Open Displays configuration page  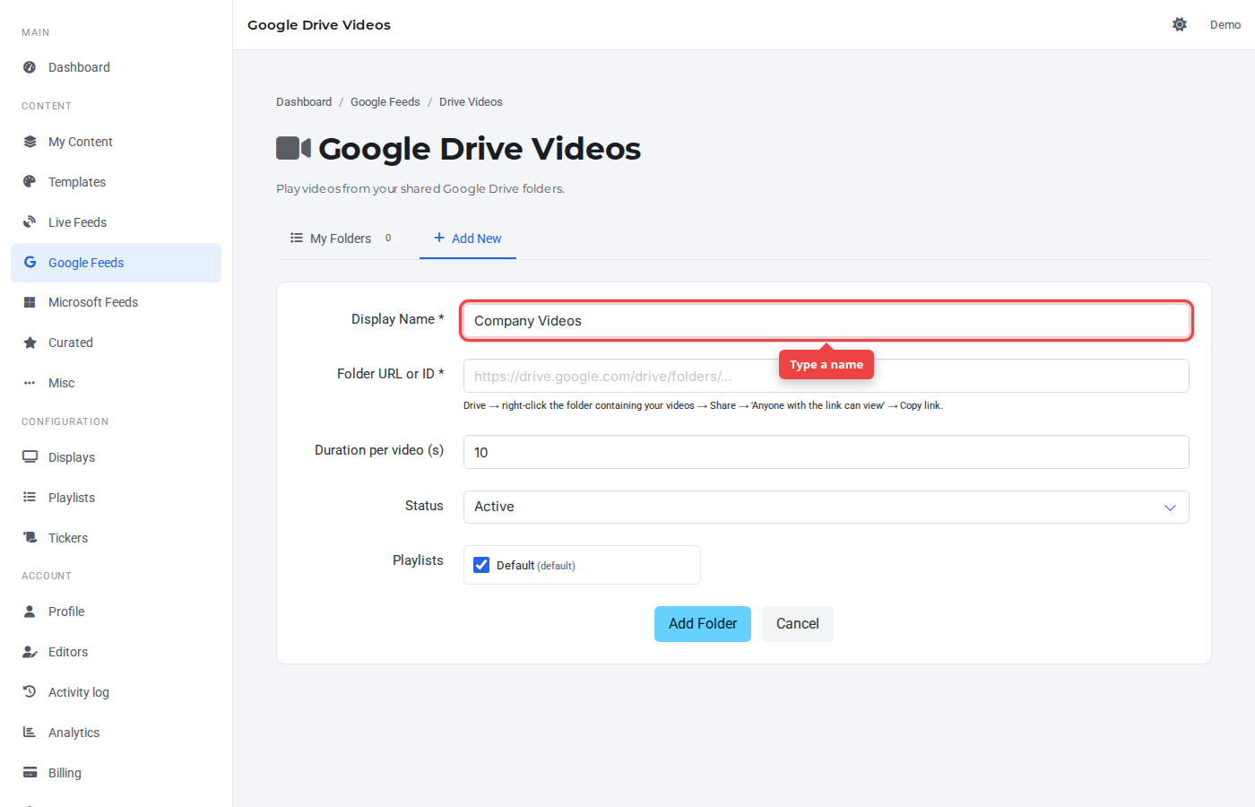[117, 457]
